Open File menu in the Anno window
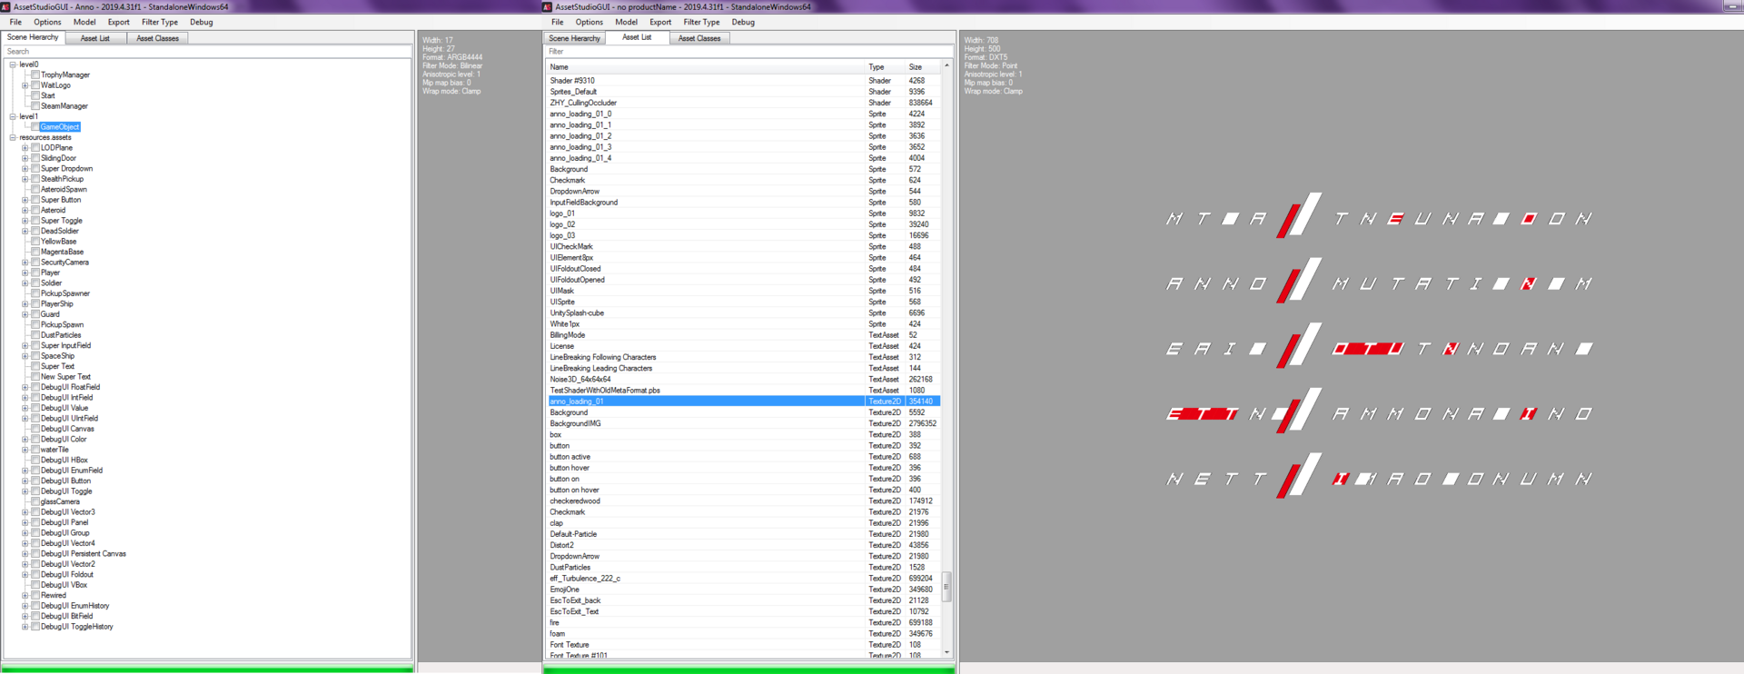1744x674 pixels. [15, 22]
